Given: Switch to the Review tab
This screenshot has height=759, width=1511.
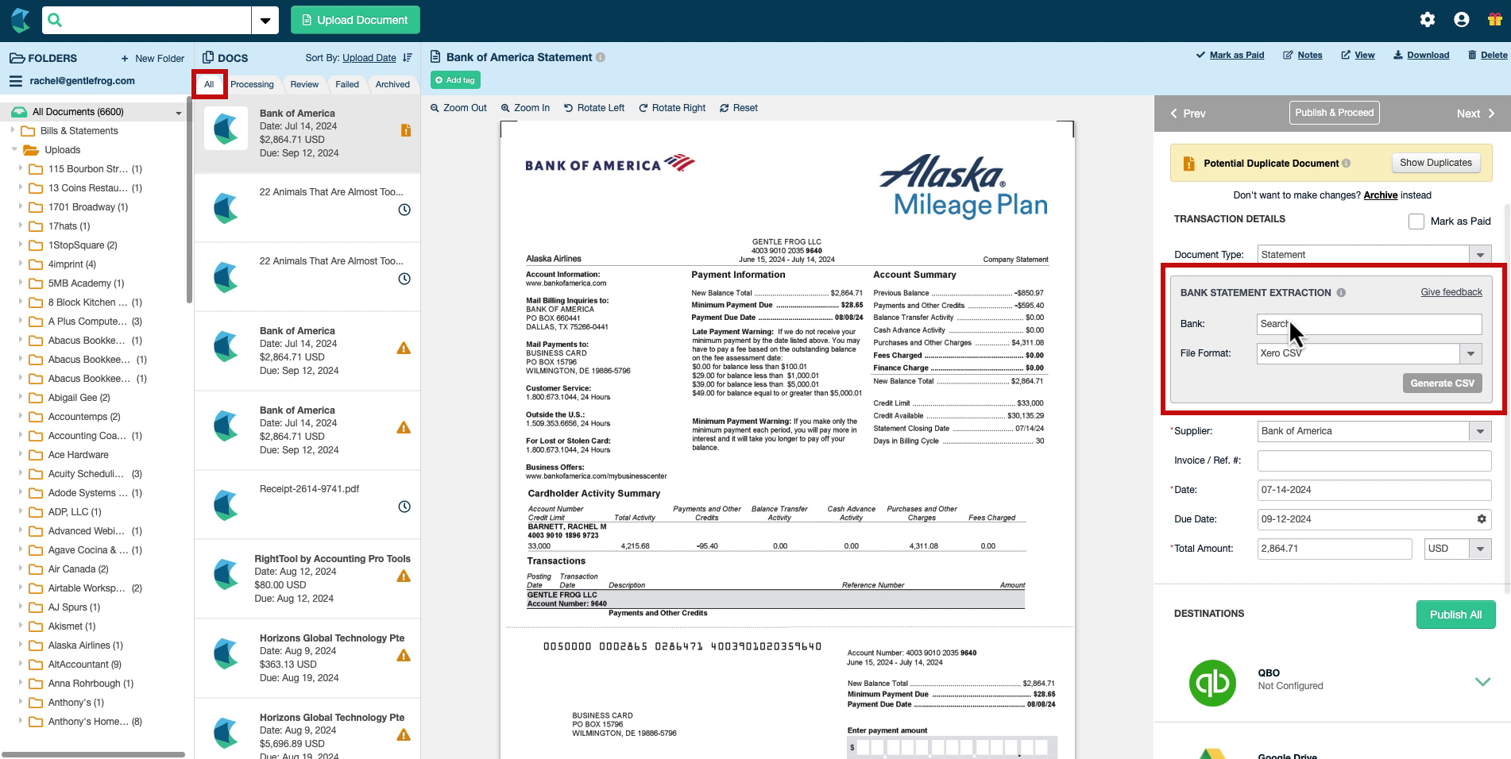Looking at the screenshot, I should pos(304,84).
